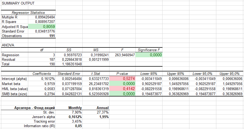
Task: Select the monthly St. dev. value 7,90%
Action: 76,112
